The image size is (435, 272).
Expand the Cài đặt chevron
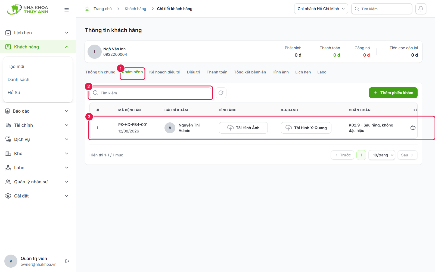coord(67,196)
